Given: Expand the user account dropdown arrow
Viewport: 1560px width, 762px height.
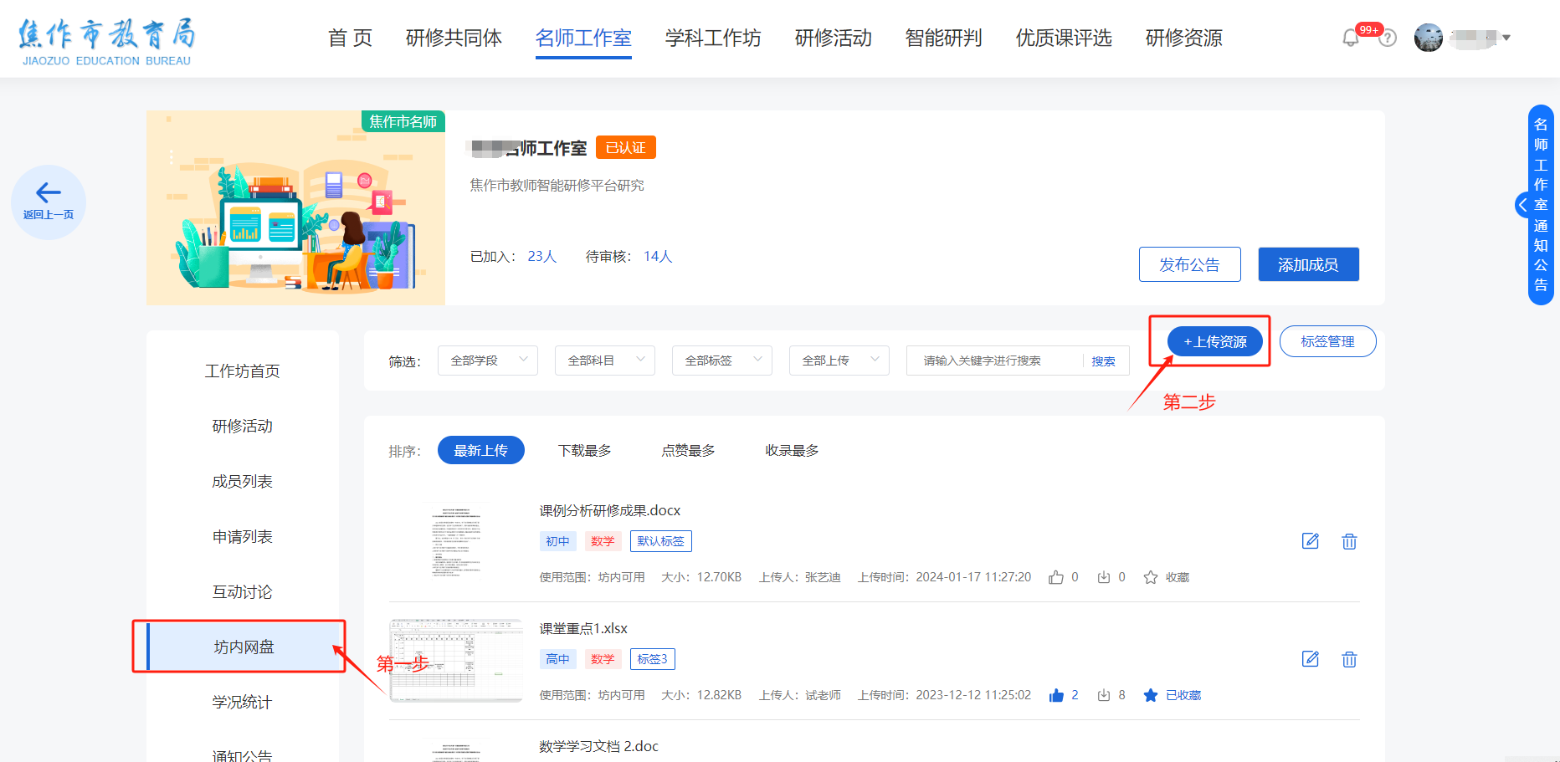Looking at the screenshot, I should coord(1506,38).
